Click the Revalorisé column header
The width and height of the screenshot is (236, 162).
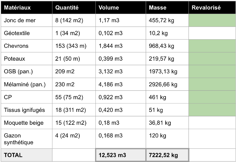coord(206,8)
